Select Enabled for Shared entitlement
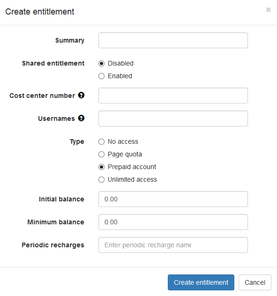This screenshot has height=296, width=277. 101,76
